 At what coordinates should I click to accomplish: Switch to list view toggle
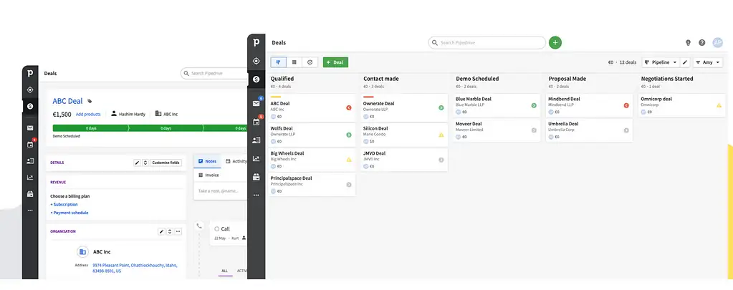294,62
